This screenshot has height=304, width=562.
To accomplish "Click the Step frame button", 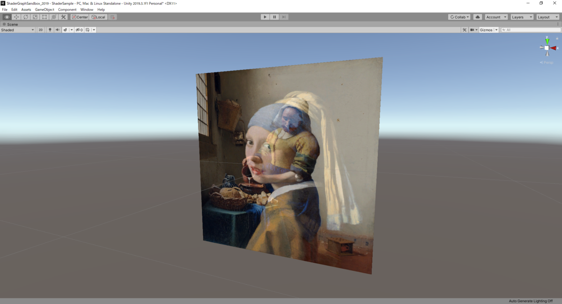I will (284, 17).
